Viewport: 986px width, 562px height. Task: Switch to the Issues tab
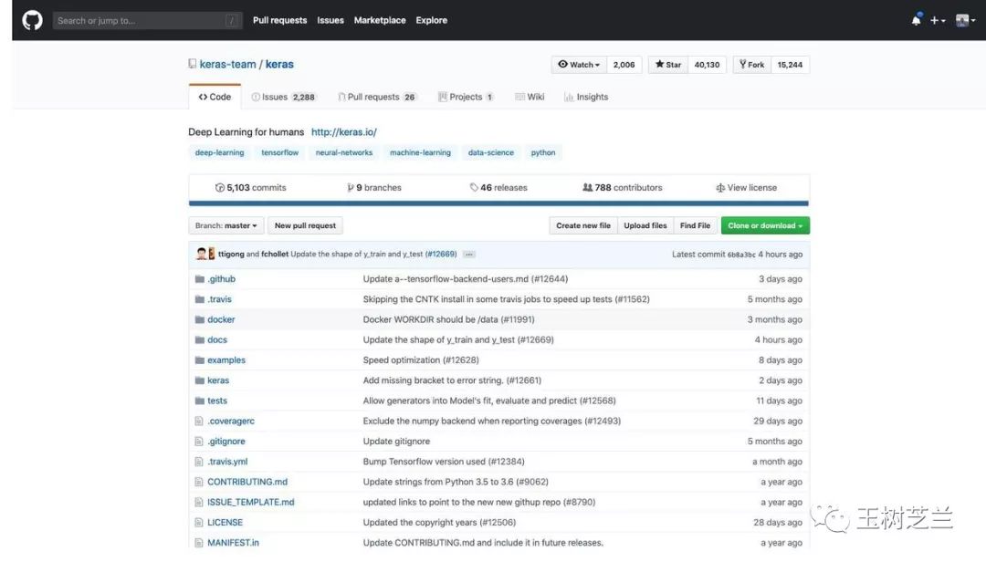tap(283, 97)
